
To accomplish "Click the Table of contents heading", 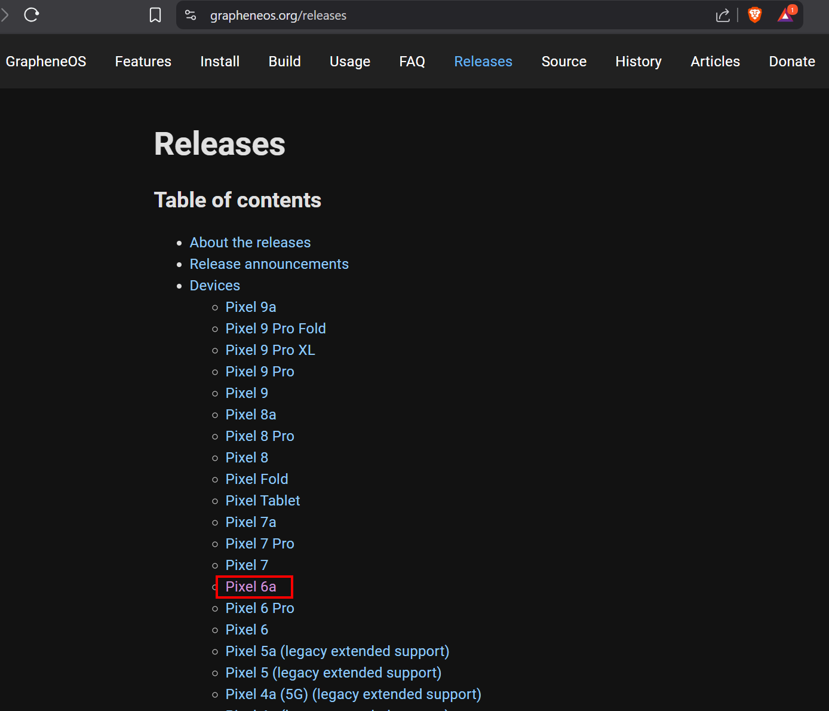I will point(238,200).
